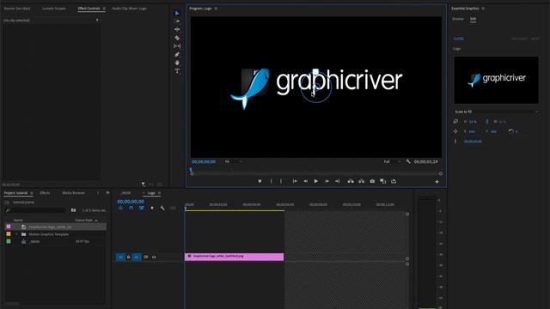Click the green label swatch of _MAIN
Screen dimensions: 550x309
pyautogui.click(x=9, y=241)
